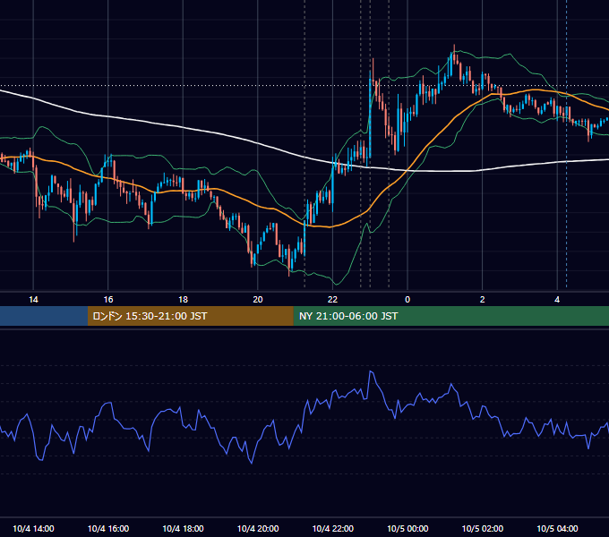Screen dimensions: 609x537
Task: Click the 10/4 20:00 date label
Action: coord(258,528)
